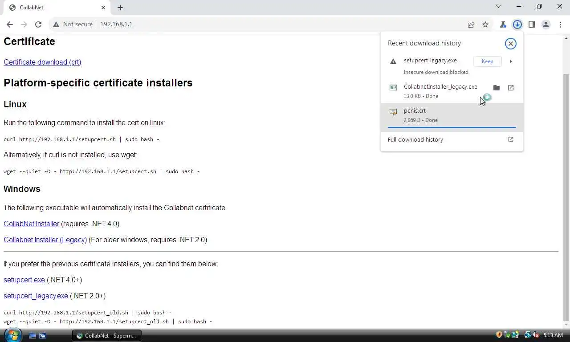Image resolution: width=570 pixels, height=342 pixels.
Task: Click the page vertical scrollbar thumb
Action: coord(566,196)
